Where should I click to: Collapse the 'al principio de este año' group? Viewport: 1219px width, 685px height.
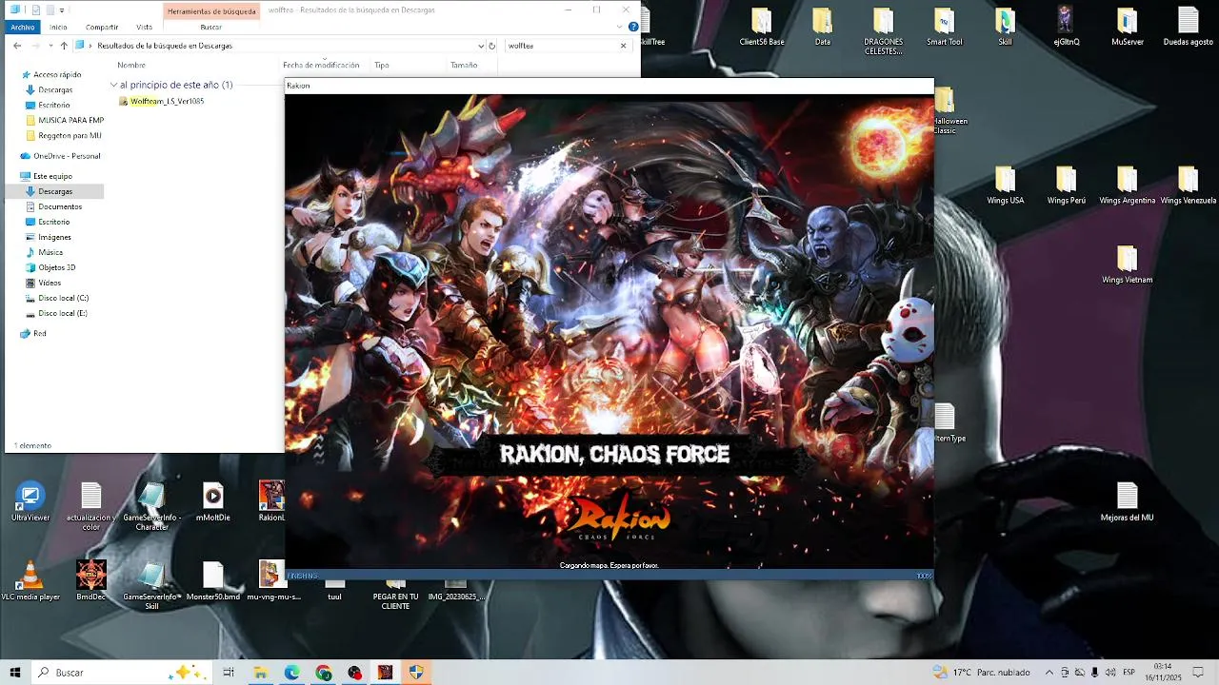pyautogui.click(x=114, y=85)
